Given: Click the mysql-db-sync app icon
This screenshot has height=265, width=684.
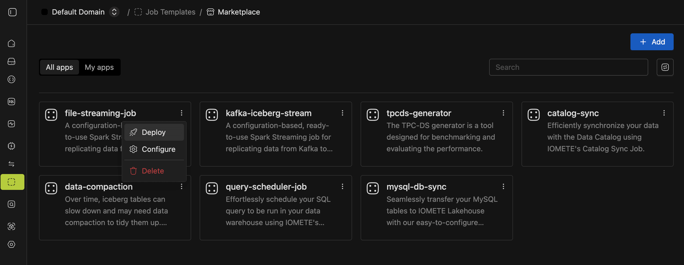Looking at the screenshot, I should 372,188.
